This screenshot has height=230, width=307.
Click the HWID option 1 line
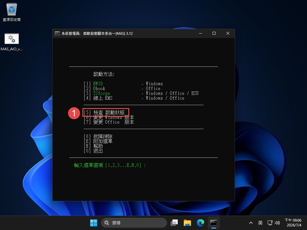pos(123,84)
